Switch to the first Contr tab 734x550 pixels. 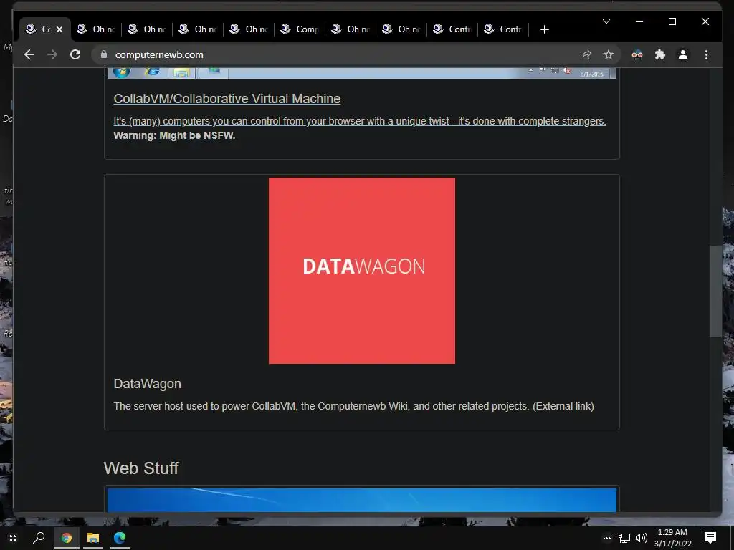pyautogui.click(x=453, y=29)
